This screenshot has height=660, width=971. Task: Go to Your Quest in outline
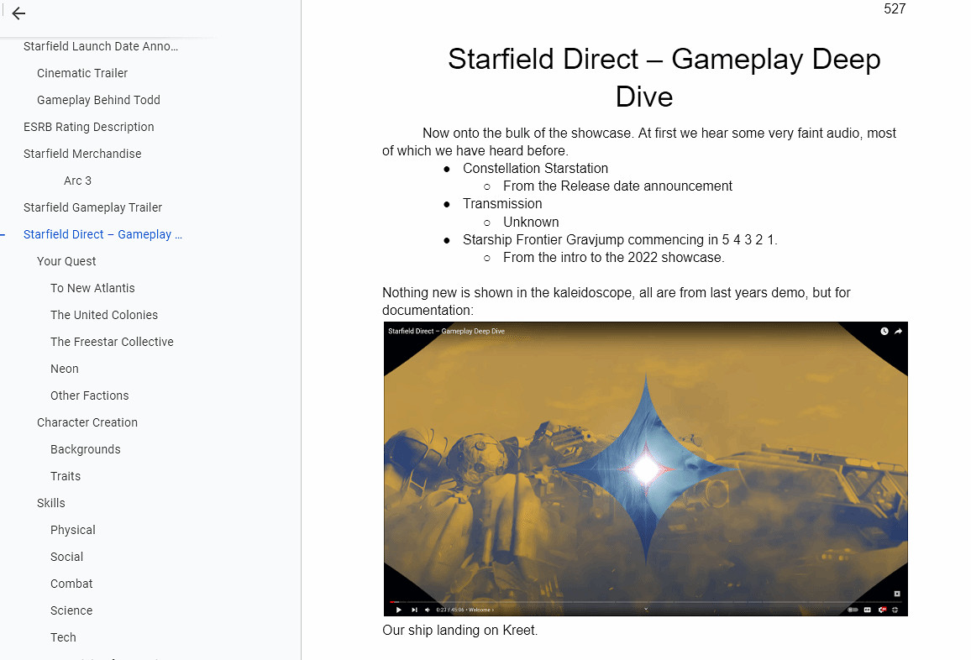pos(66,261)
